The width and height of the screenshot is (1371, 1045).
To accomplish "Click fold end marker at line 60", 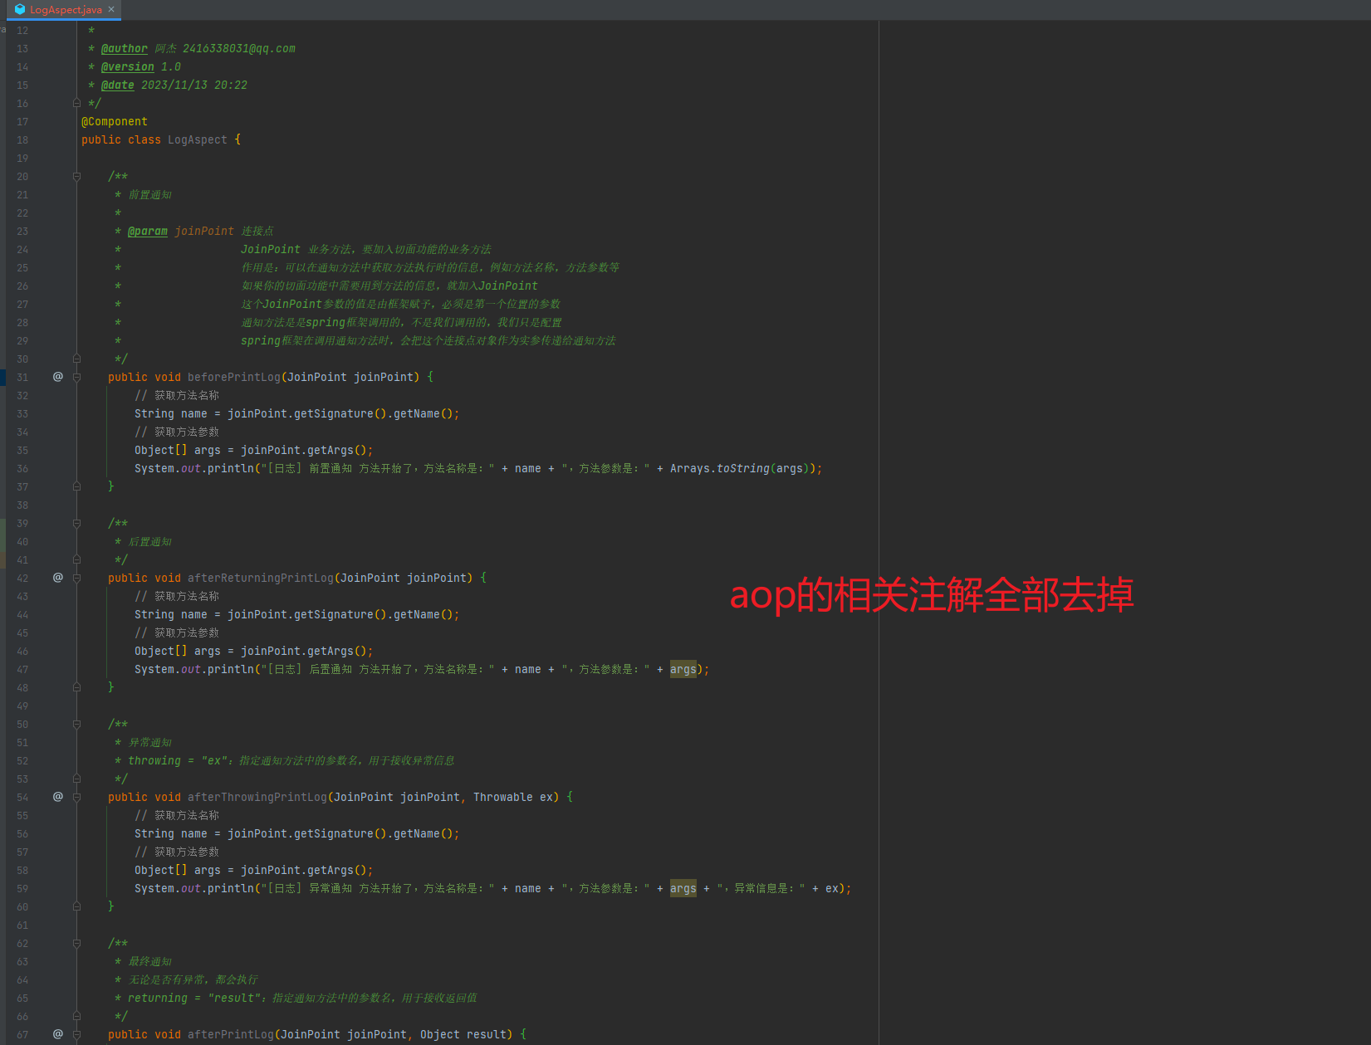I will (76, 906).
